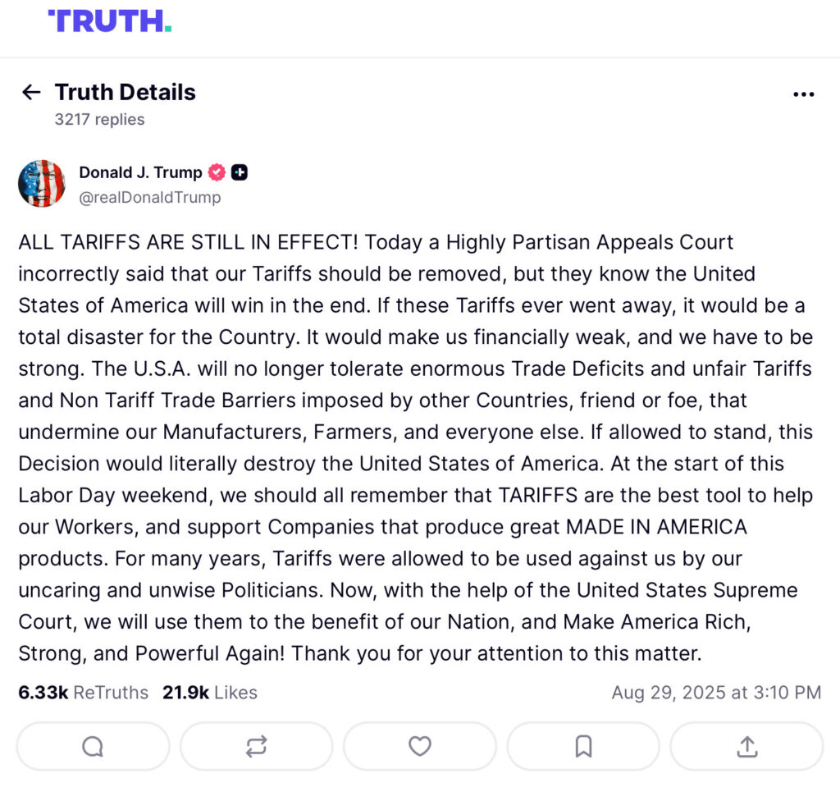Click the "ALL TARIFFS ARE STILL IN EFFECT!" text
This screenshot has height=792, width=840.
pos(189,243)
